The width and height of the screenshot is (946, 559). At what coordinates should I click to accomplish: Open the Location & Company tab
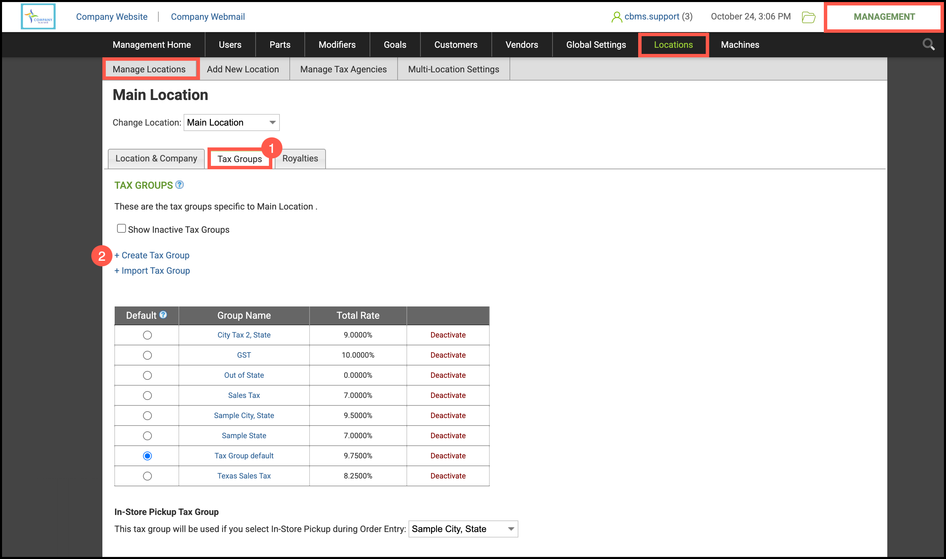tap(156, 159)
